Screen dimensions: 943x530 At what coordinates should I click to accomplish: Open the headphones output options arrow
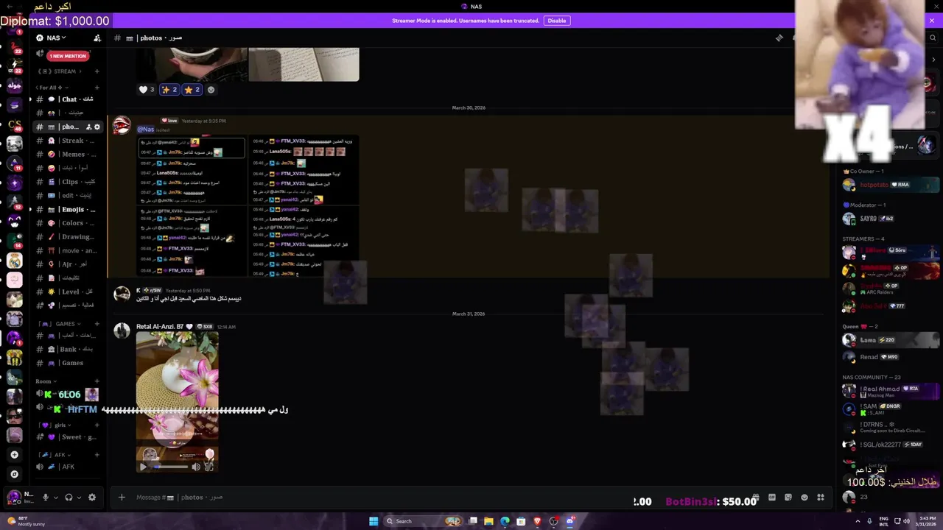tap(78, 498)
